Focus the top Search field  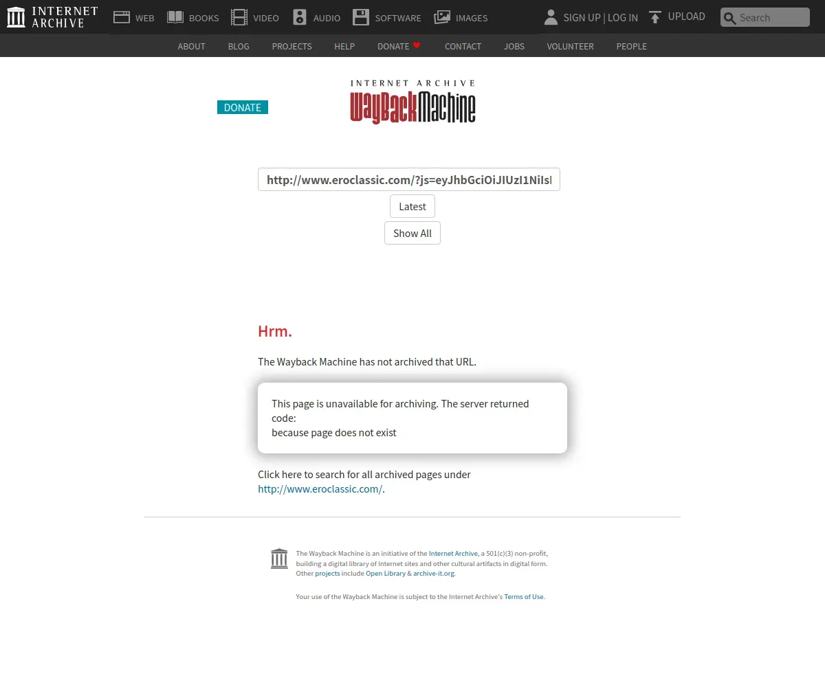[x=765, y=17]
